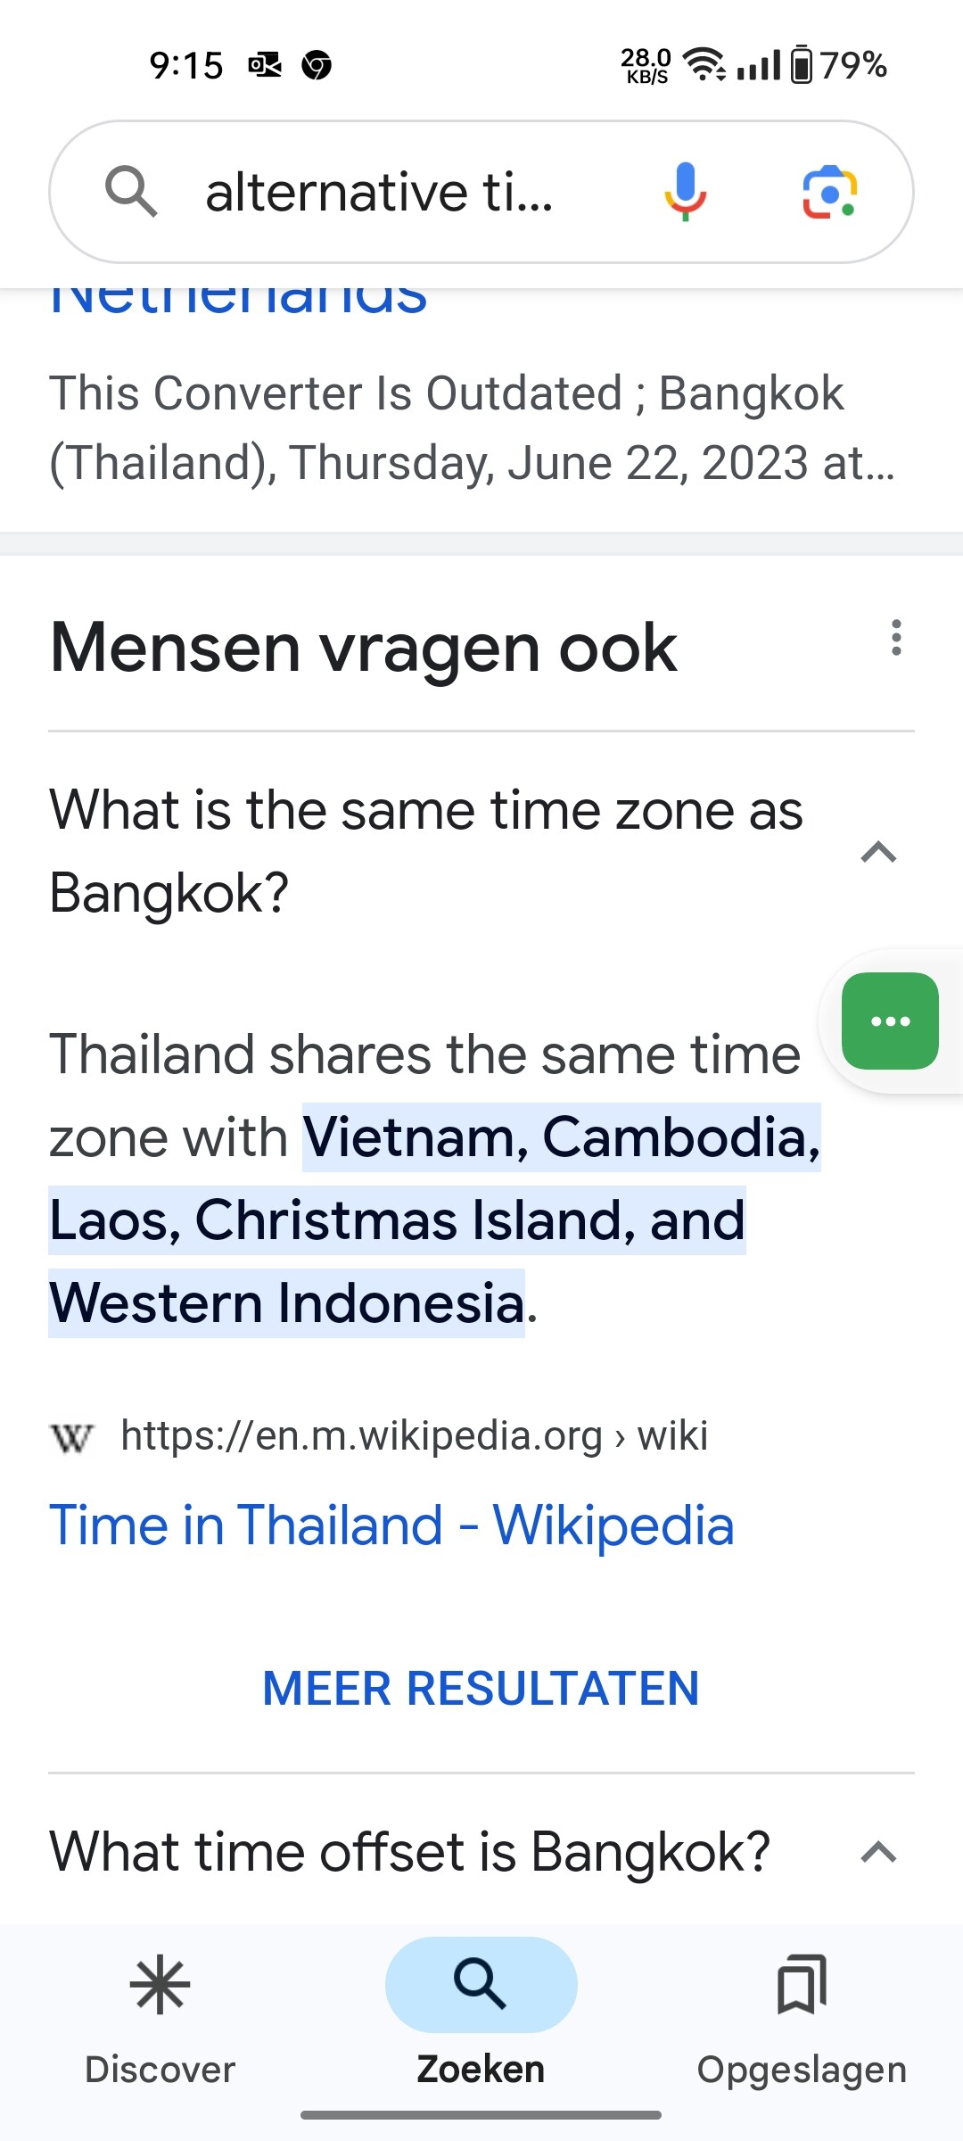This screenshot has height=2141, width=963.
Task: Tap the Opgeslagen bookmark icon
Action: click(802, 1985)
